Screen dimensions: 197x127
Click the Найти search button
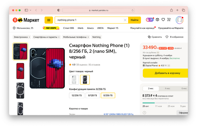pyautogui.click(x=135, y=20)
